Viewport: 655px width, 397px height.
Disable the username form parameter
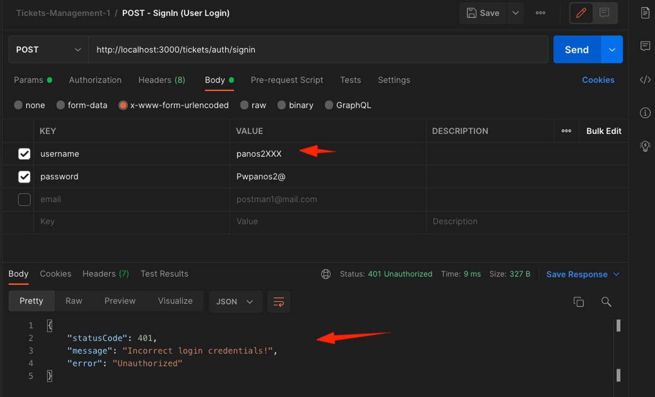click(24, 154)
